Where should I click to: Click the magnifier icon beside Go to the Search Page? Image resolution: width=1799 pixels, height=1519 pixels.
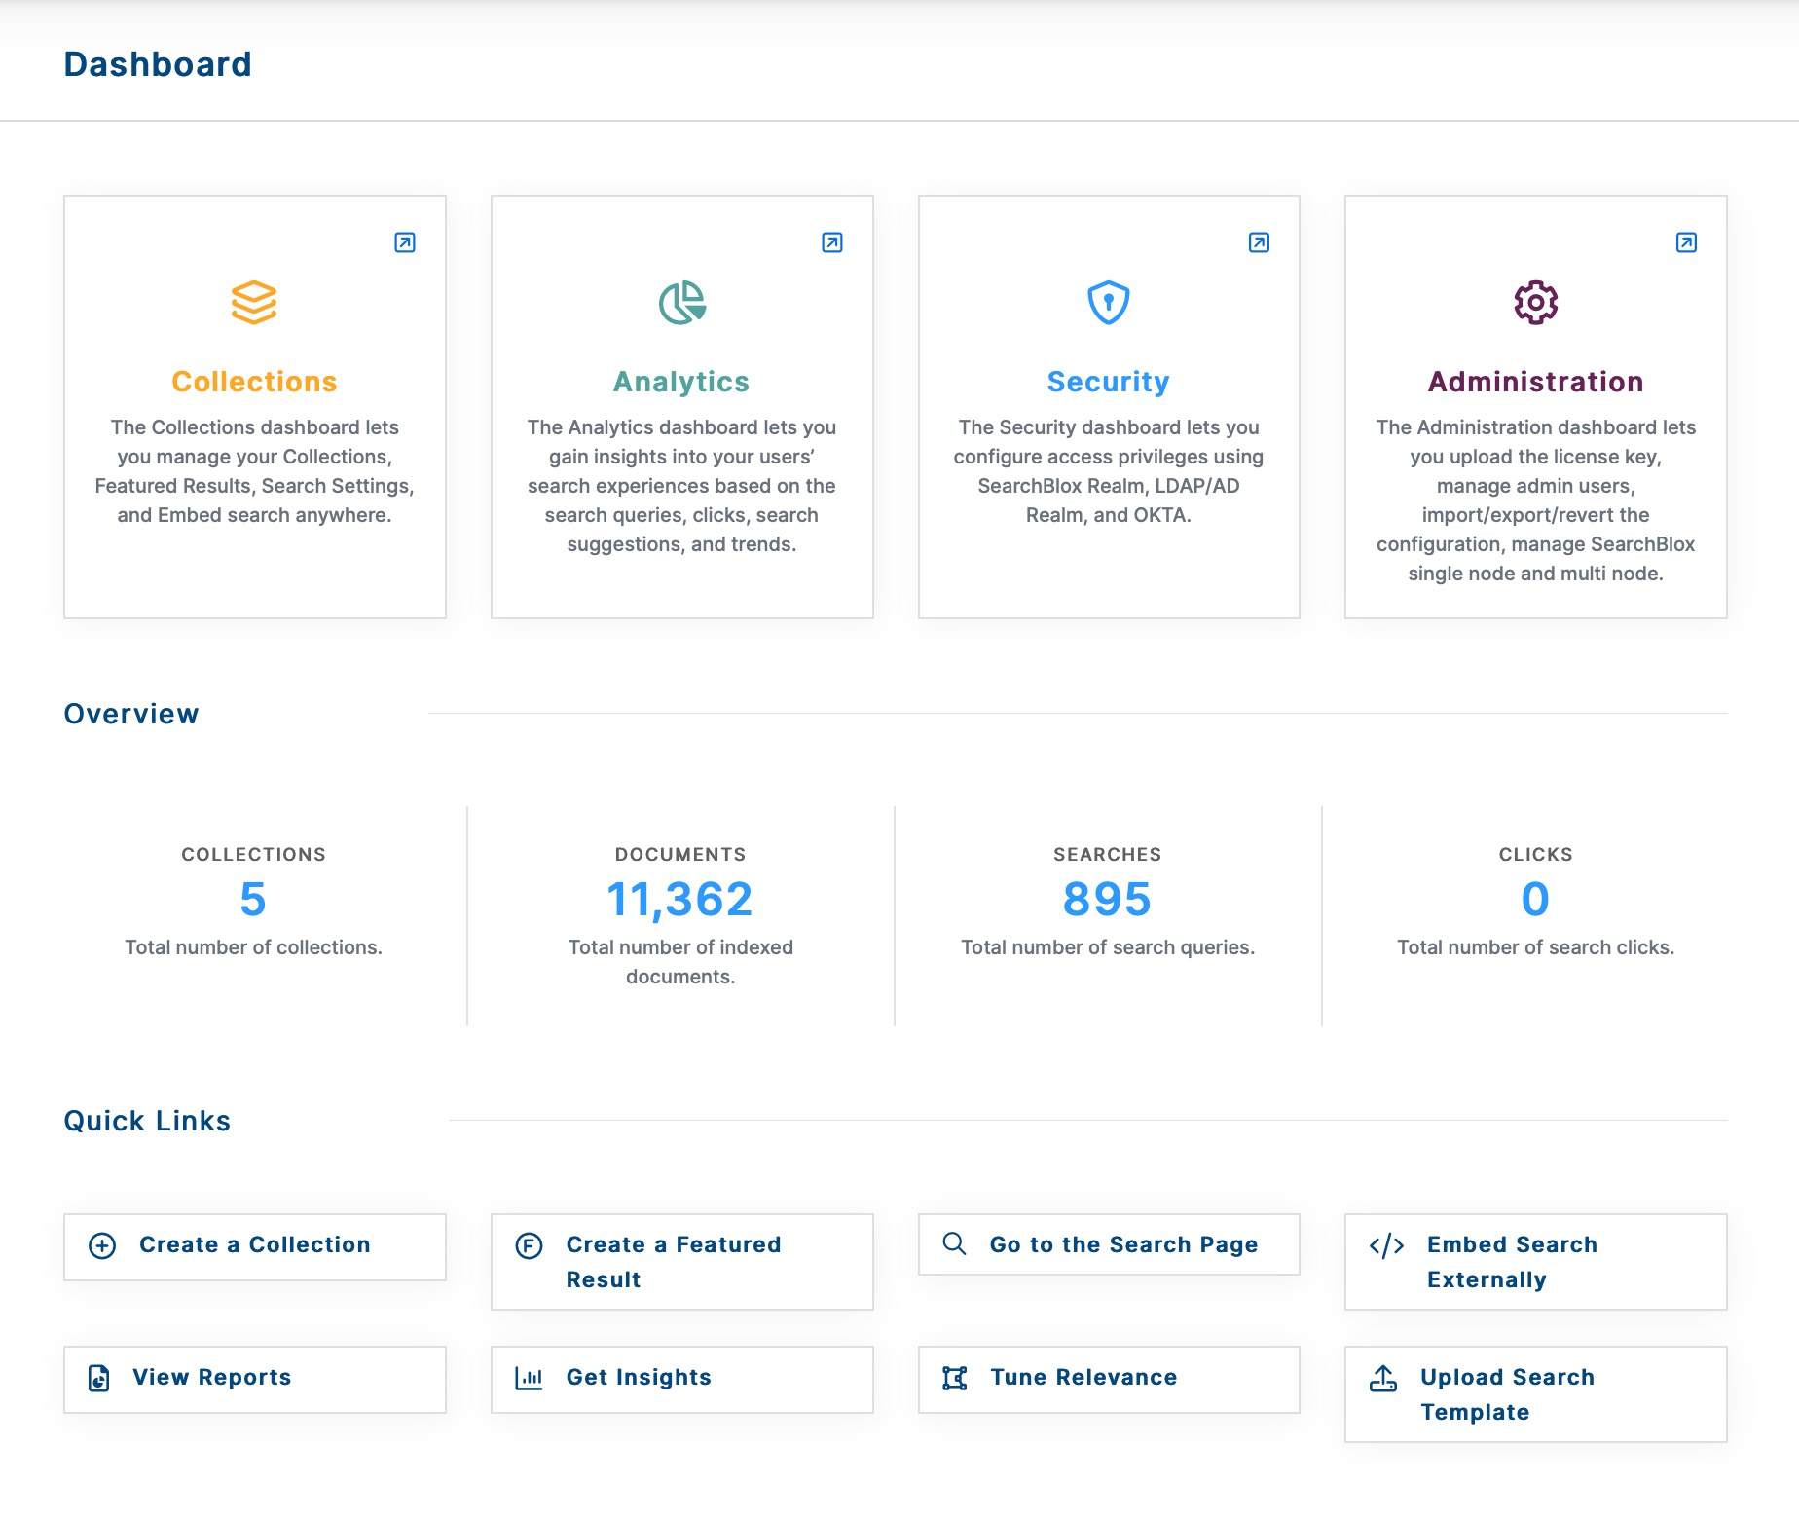point(955,1243)
